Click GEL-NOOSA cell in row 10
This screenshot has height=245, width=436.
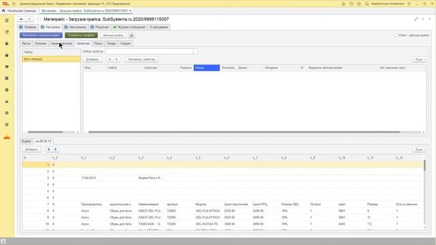(x=208, y=224)
